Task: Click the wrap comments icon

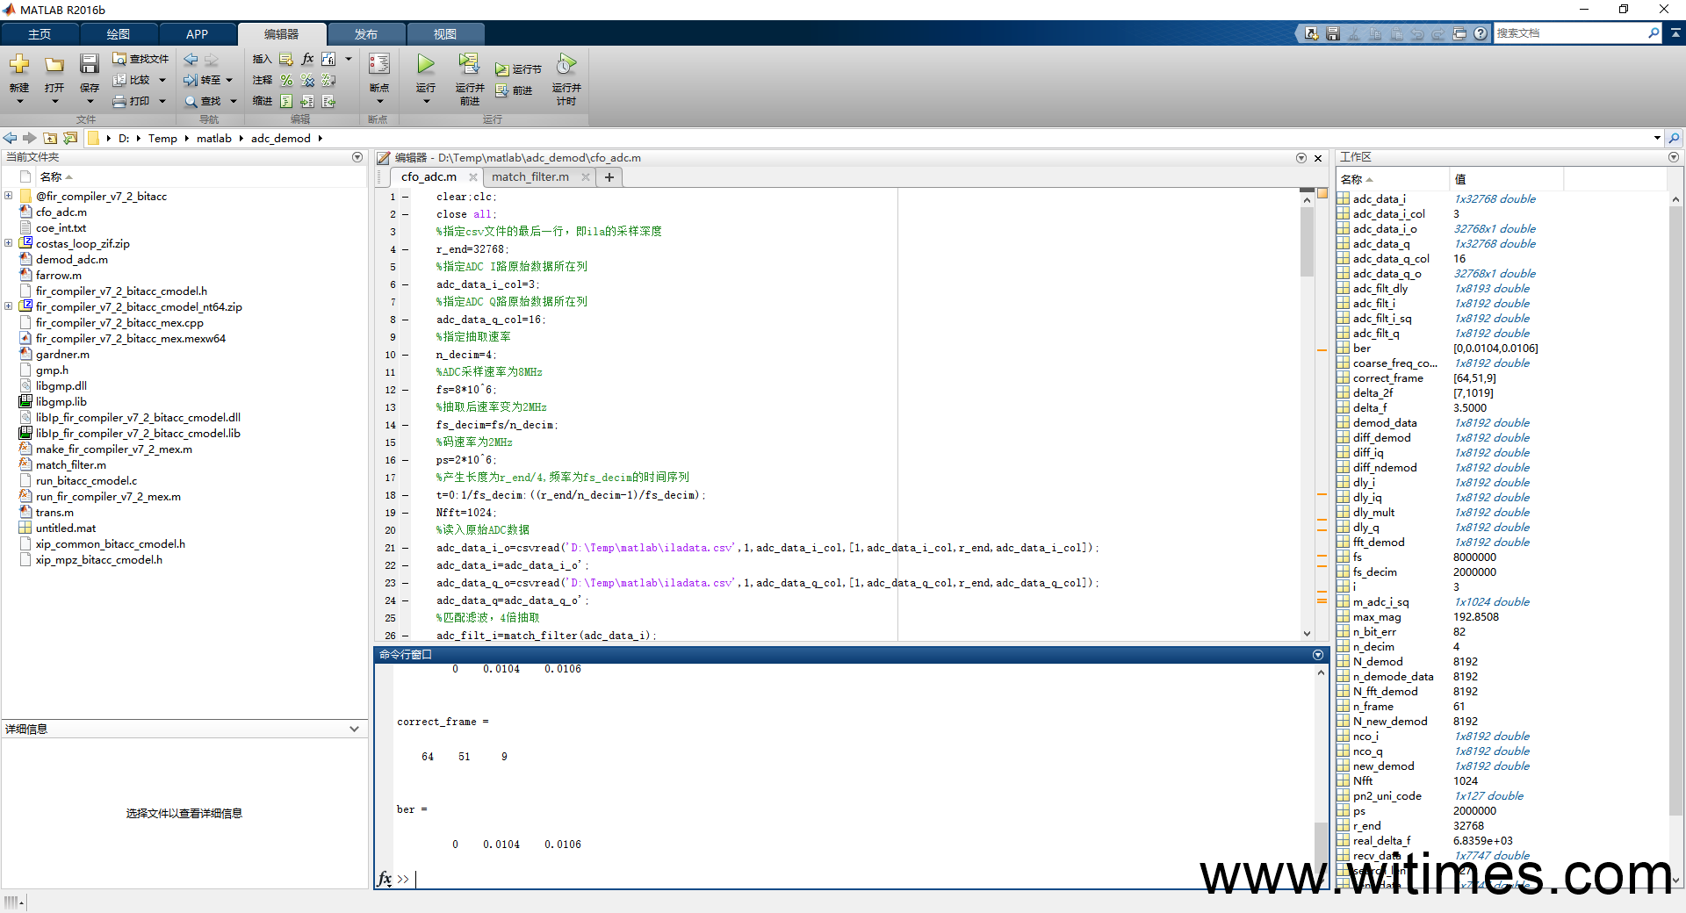Action: pos(328,80)
